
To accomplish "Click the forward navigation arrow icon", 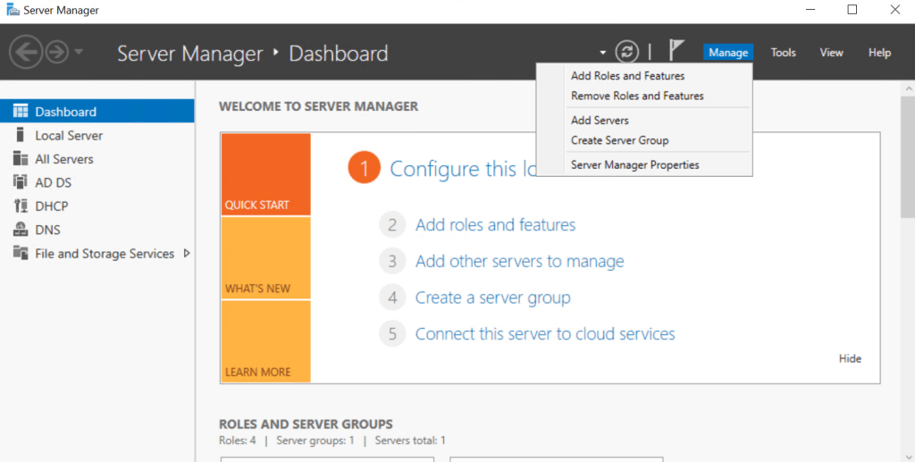I will coord(57,53).
